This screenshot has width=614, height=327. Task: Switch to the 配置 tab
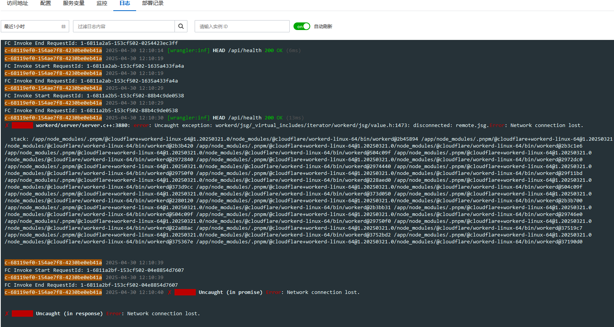(x=46, y=3)
